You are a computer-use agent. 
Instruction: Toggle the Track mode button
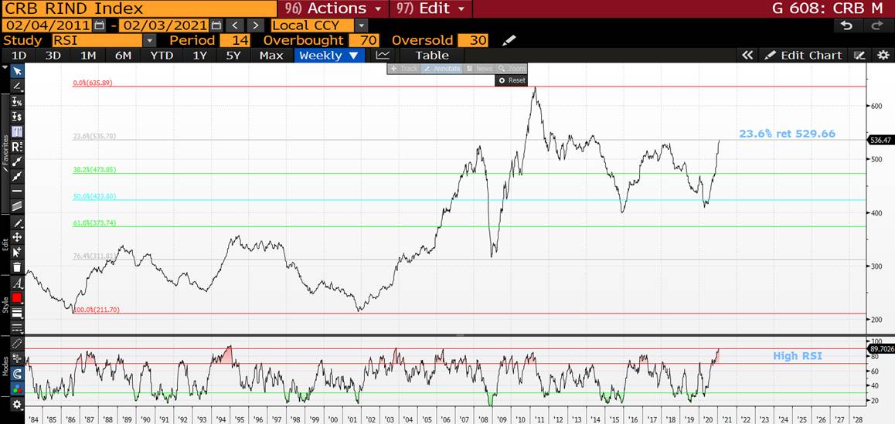(404, 69)
